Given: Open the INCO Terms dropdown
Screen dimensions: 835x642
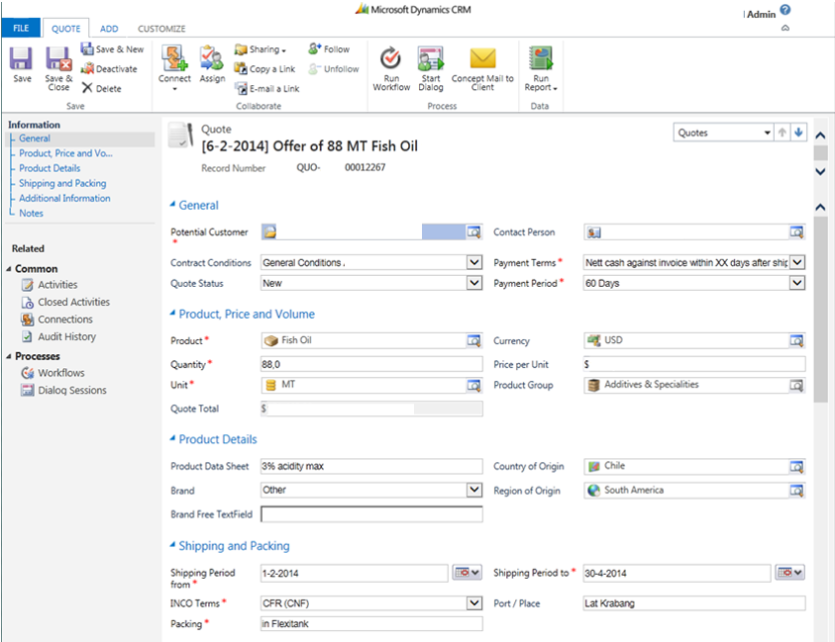Looking at the screenshot, I should 473,602.
